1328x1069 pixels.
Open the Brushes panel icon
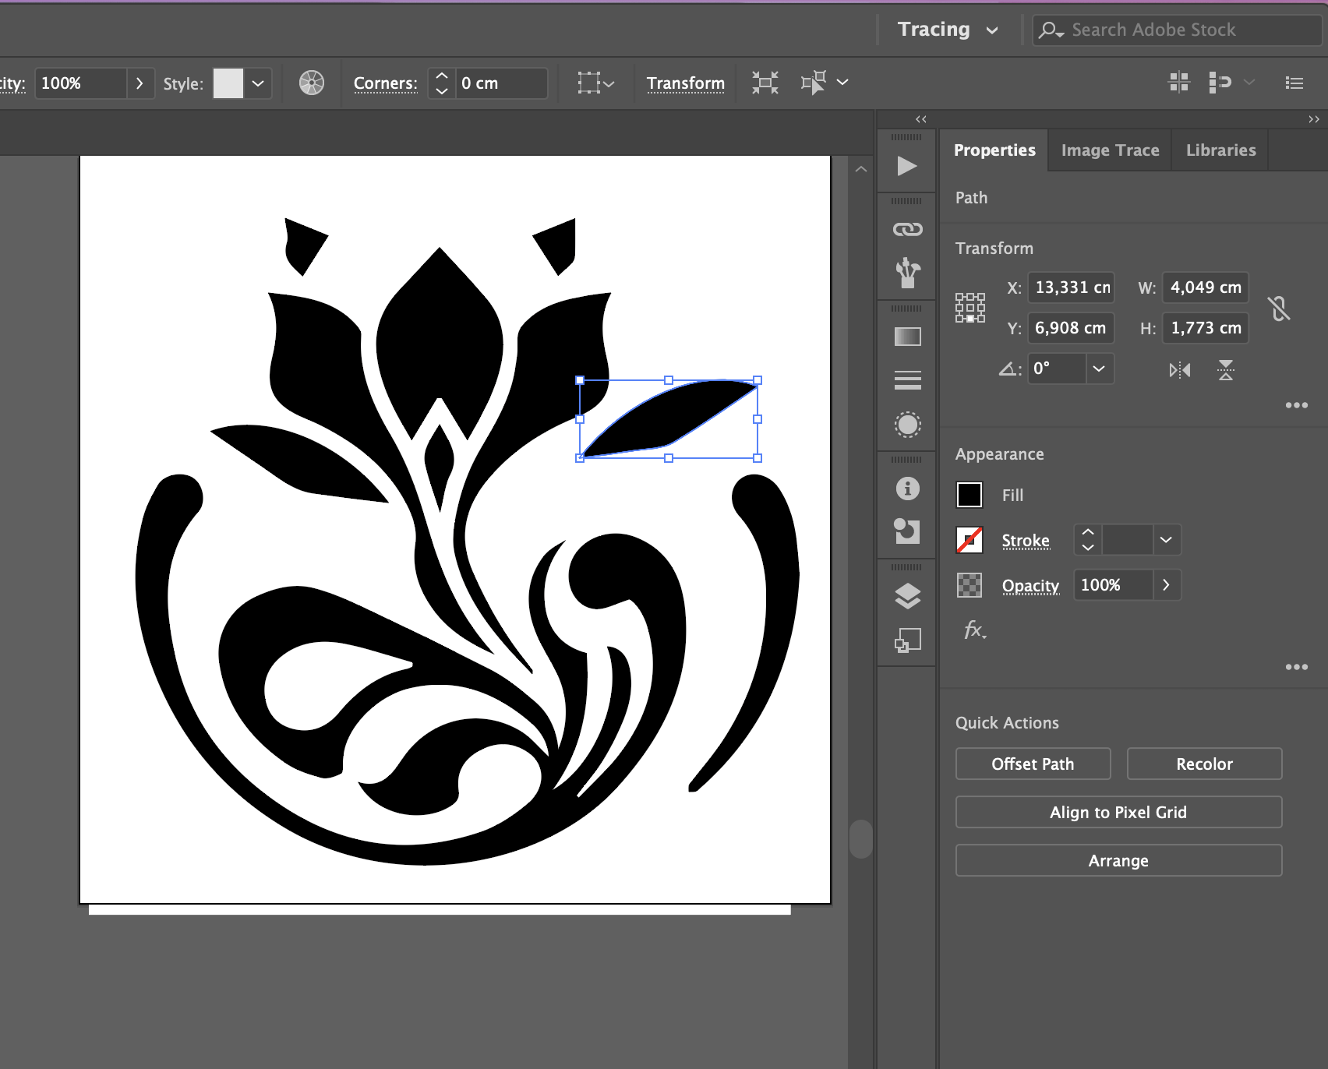(x=907, y=273)
